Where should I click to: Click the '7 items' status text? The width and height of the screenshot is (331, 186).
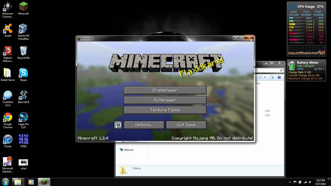(136, 168)
